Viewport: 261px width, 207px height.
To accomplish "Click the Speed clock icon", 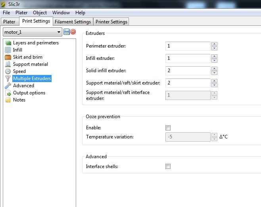I will tap(8, 71).
